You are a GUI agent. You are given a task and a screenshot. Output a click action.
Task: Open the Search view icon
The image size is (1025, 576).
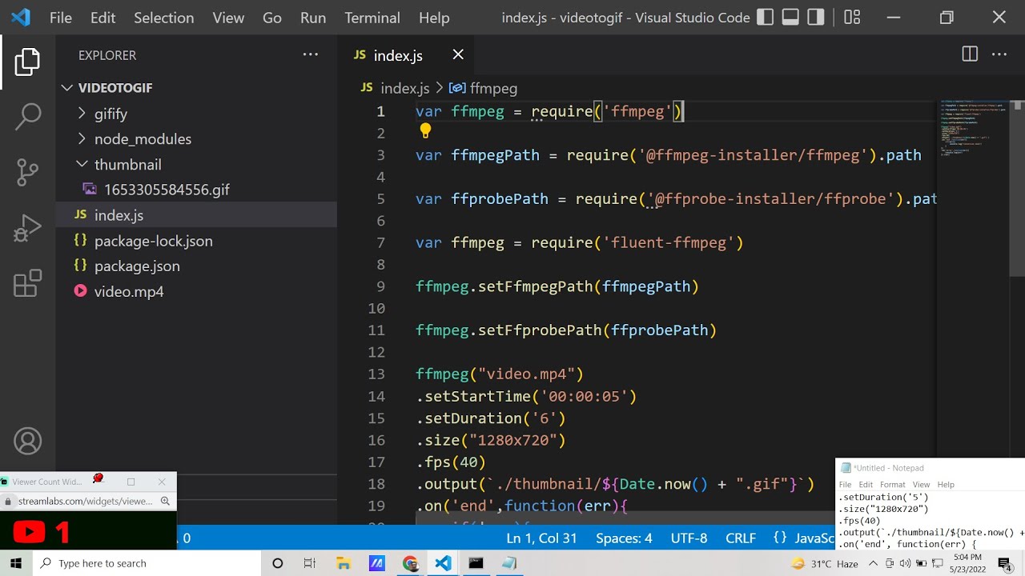point(27,117)
